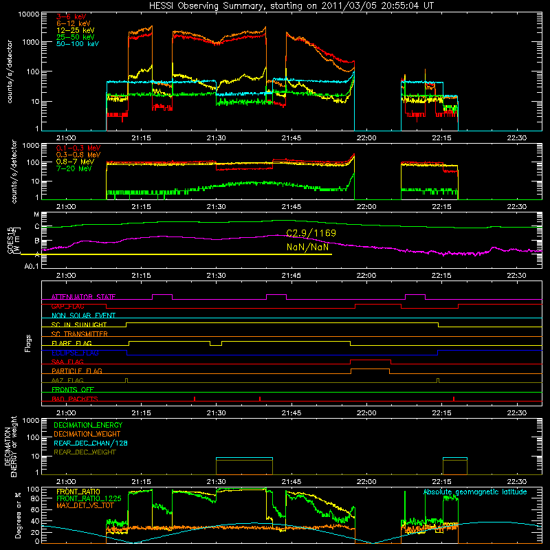Click the cyan decimation box spanning 21:30
Screen dimensions: 550x550
click(x=244, y=458)
